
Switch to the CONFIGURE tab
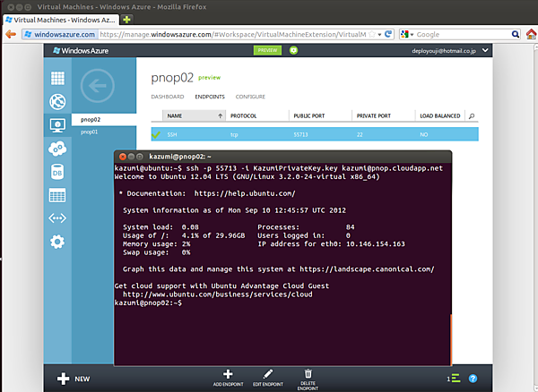coord(250,97)
